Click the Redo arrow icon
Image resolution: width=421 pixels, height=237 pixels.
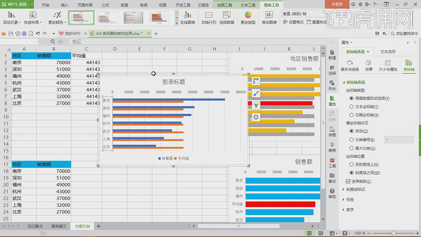45,34
